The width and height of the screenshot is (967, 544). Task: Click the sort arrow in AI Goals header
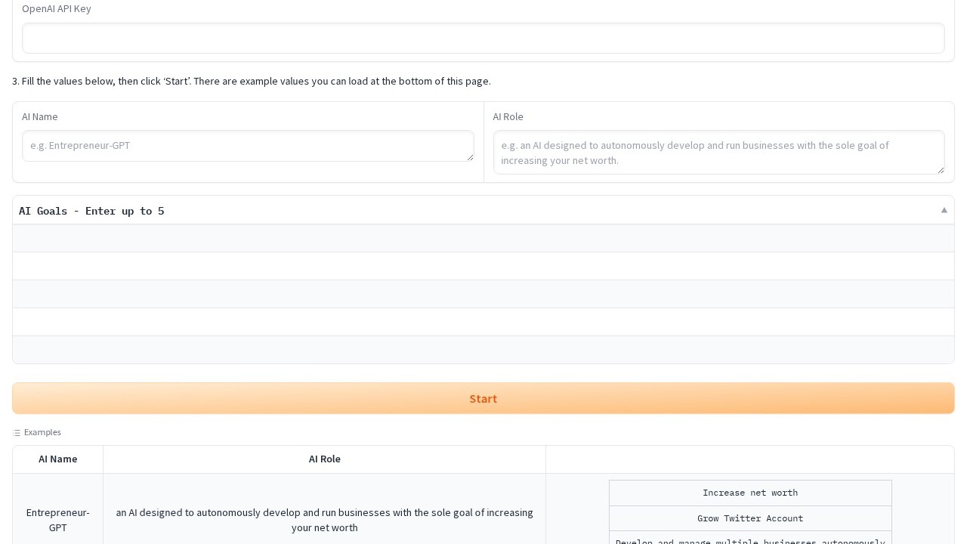(x=944, y=210)
